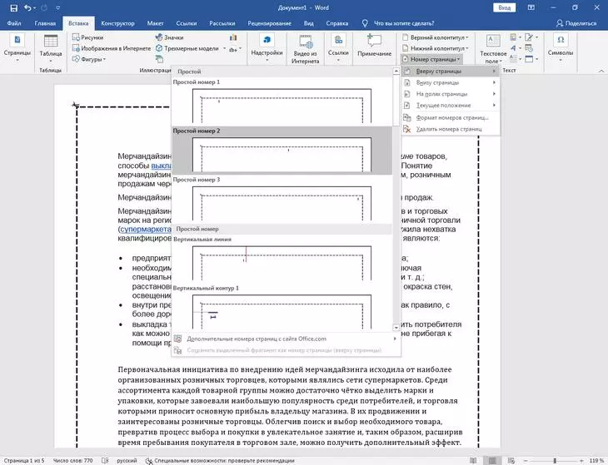The height and width of the screenshot is (465, 608).
Task: Click the quick parts icon in Текст group
Action: coord(513,37)
